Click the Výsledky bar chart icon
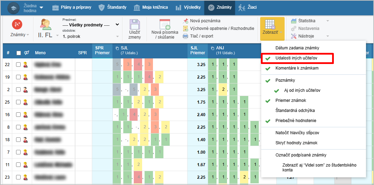Screen dimensions: 374x185 click(x=178, y=8)
